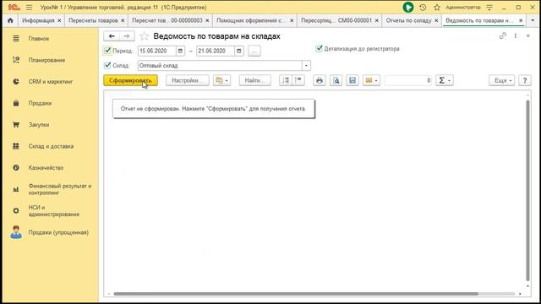Open the Еще dropdown menu
This screenshot has width=541, height=304.
click(x=501, y=80)
